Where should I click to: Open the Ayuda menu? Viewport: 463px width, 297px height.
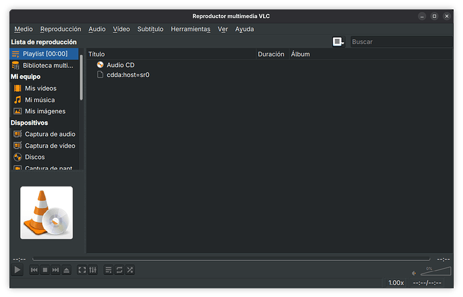(244, 29)
